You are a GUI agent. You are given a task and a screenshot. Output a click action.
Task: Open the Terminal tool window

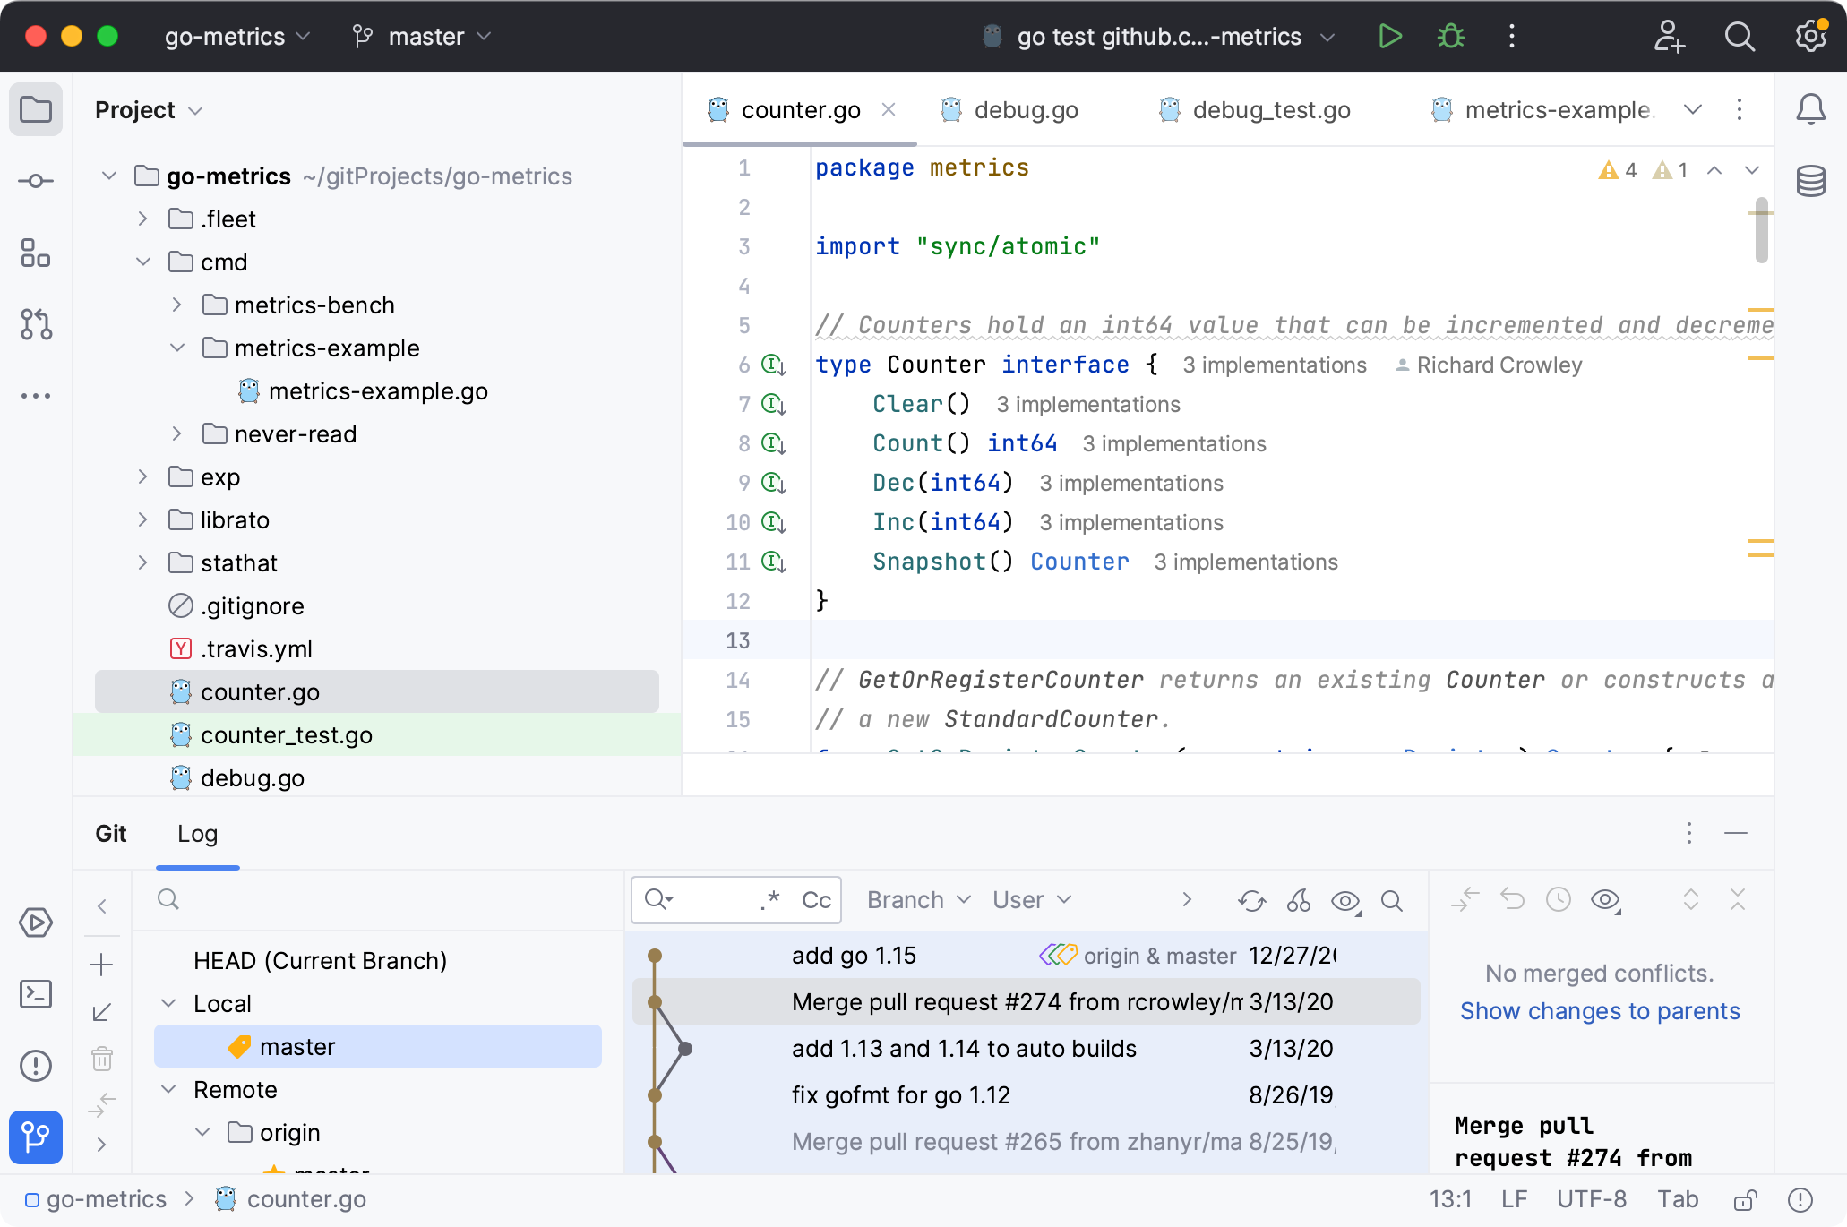tap(36, 994)
